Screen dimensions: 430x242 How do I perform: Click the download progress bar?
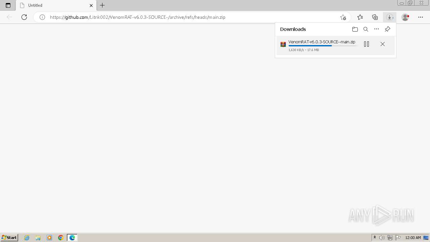point(323,46)
